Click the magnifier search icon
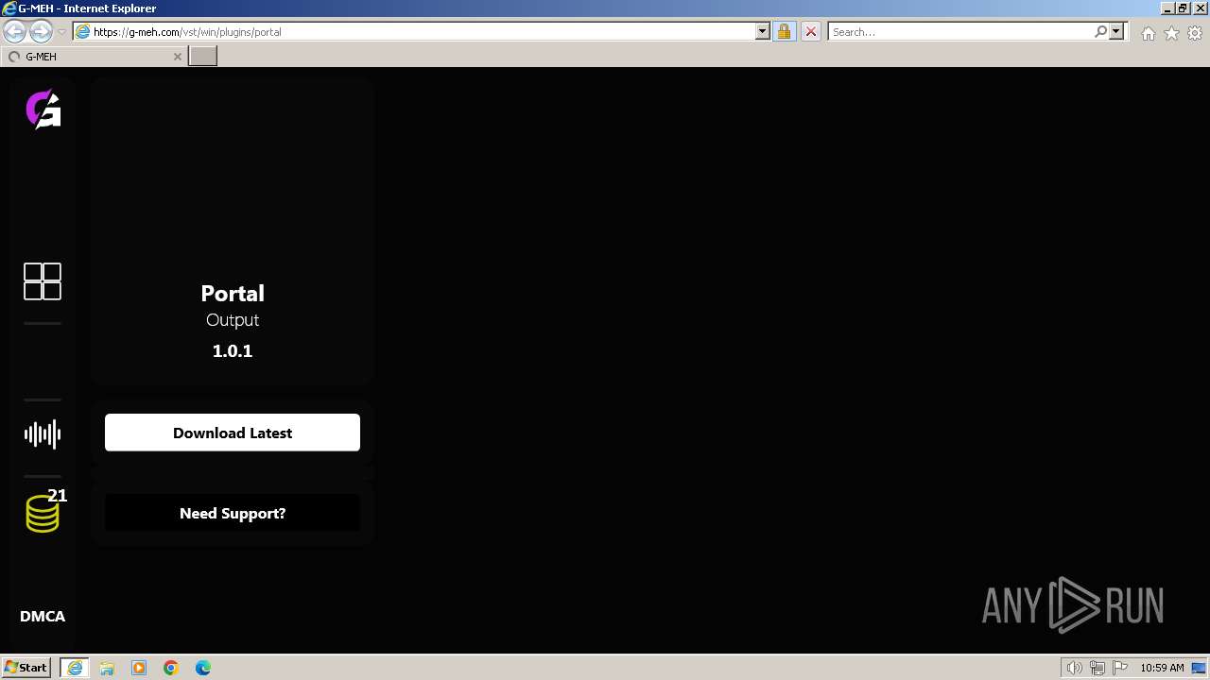Viewport: 1210px width, 680px height. 1101,31
